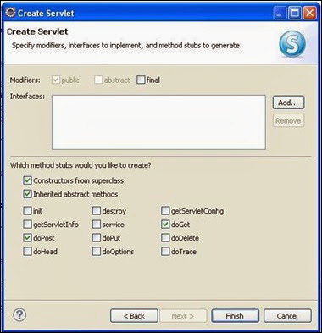Click the Create Servlet title bar icon
This screenshot has height=333, width=322.
pos(10,13)
